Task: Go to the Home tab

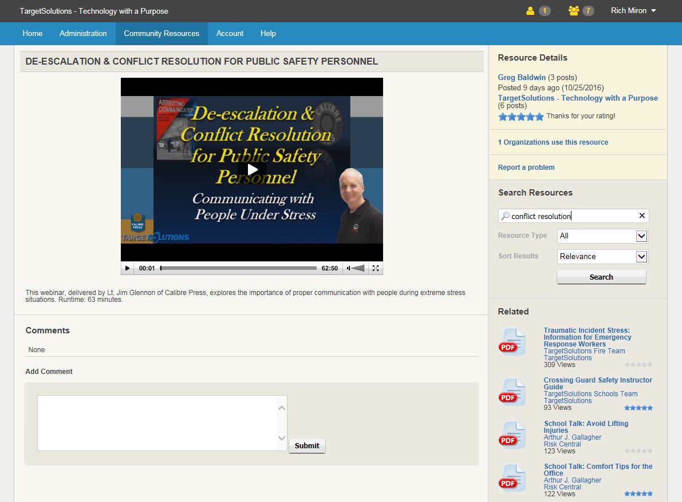Action: point(33,33)
